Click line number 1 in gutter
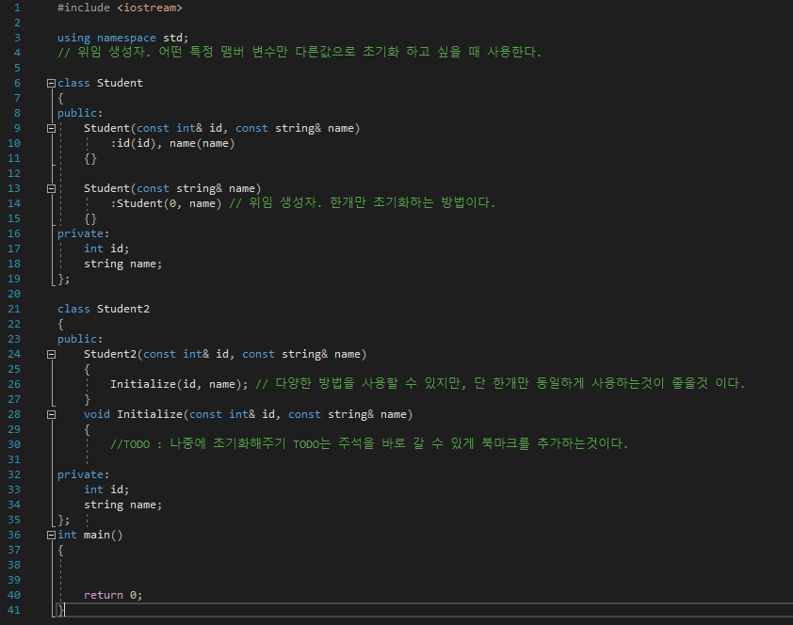Screen dimensions: 793x625 click(x=17, y=8)
